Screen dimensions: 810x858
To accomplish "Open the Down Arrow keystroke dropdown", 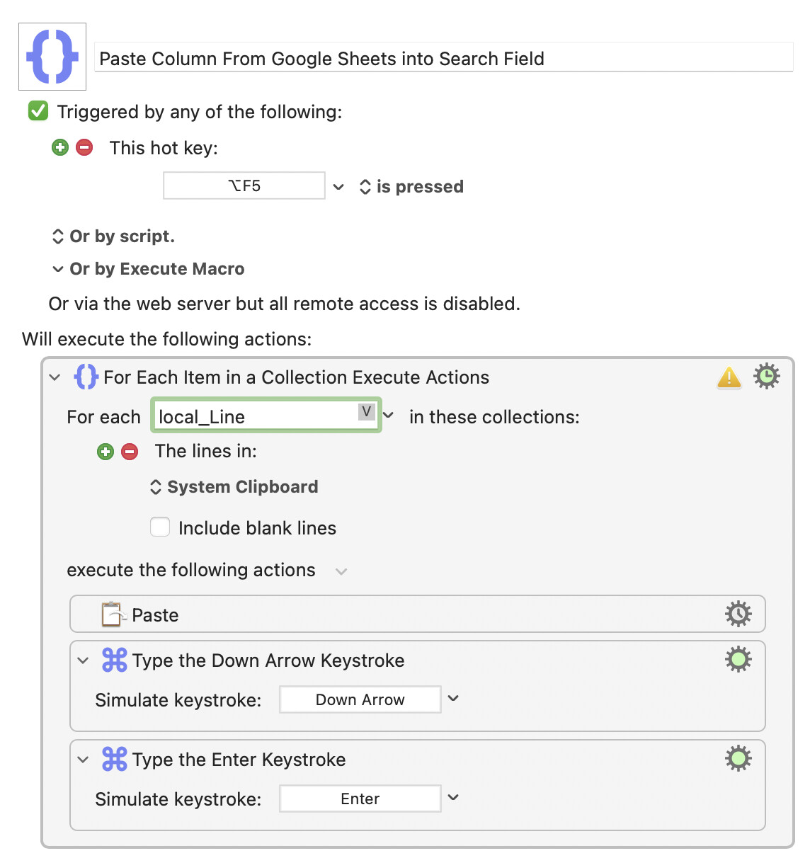I will pos(454,699).
